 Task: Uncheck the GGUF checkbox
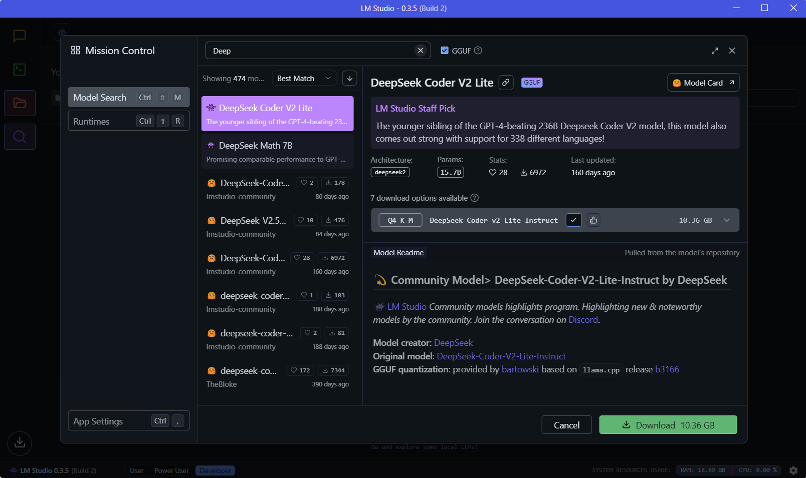click(445, 51)
